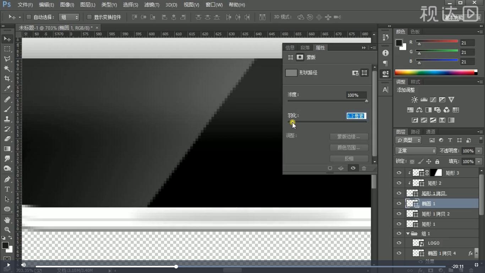Switch to the Swatches tab (色板)
The width and height of the screenshot is (485, 273).
click(x=415, y=32)
